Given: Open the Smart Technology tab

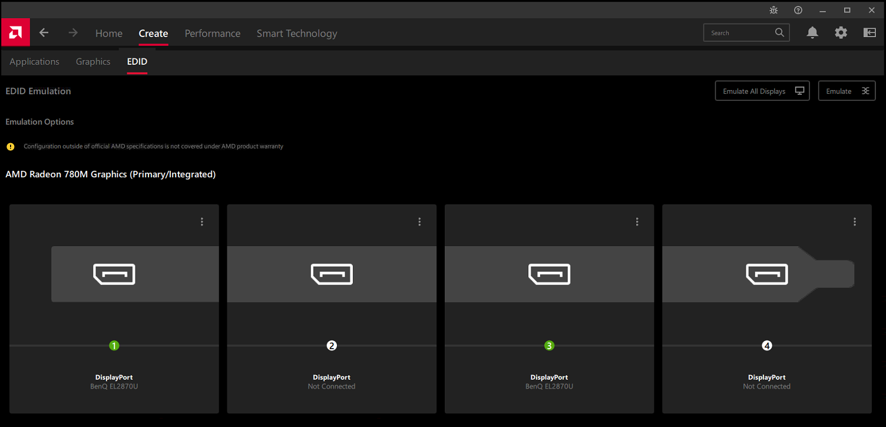Looking at the screenshot, I should point(297,34).
